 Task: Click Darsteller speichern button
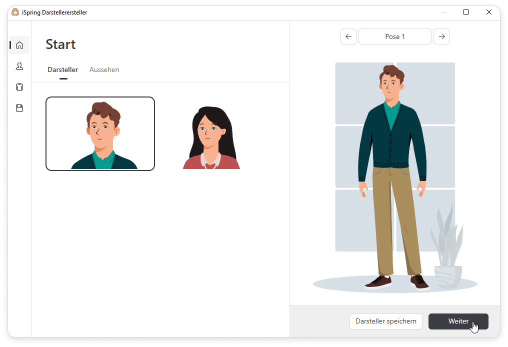(x=385, y=321)
